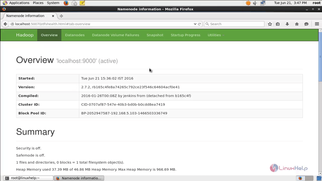This screenshot has width=322, height=181.
Task: Open the chat bubble toolbar icon
Action: [306, 24]
